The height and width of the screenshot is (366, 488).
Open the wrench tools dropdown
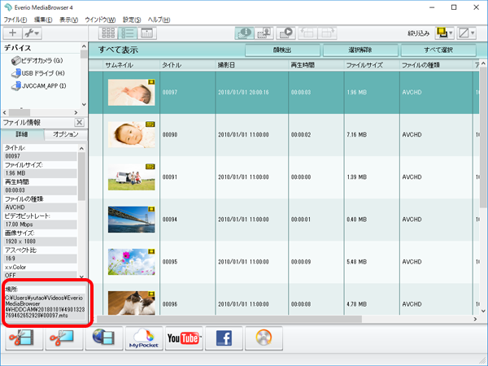point(32,33)
